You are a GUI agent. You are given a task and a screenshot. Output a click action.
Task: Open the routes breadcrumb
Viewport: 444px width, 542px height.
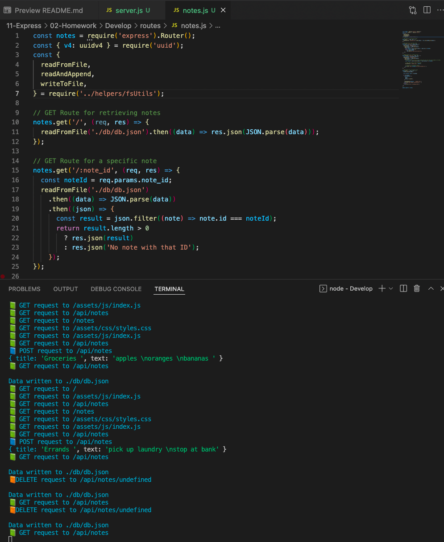click(150, 26)
